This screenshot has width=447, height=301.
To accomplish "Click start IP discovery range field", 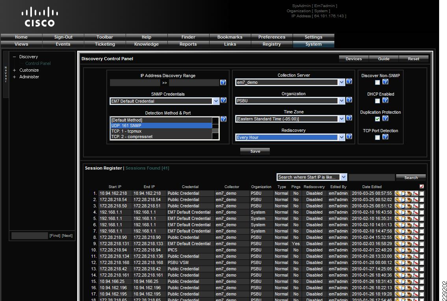I will 135,83.
